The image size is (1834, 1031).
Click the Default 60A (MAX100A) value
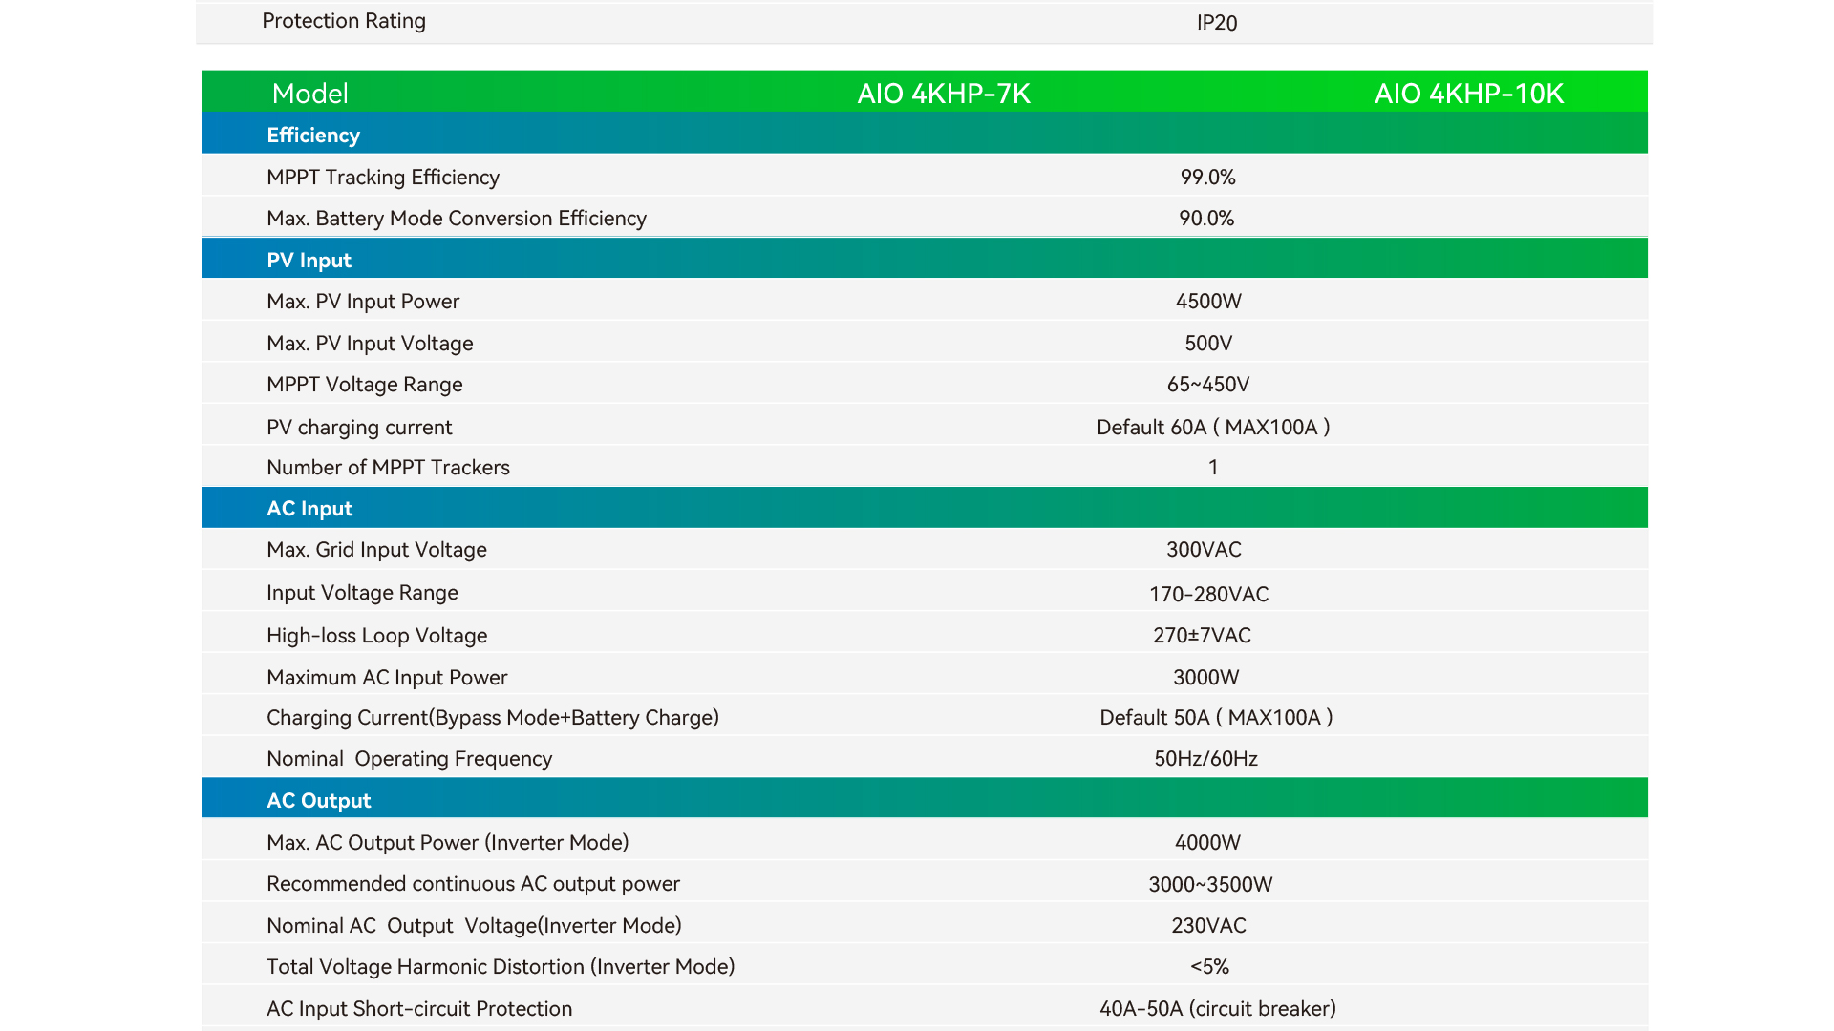1213,428
